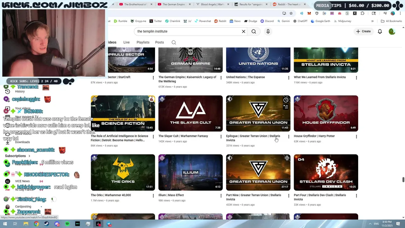Bookmark this page with star icon
This screenshot has width=405, height=228.
pyautogui.click(x=291, y=13)
